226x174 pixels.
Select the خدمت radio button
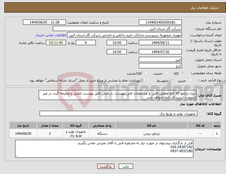(x=167, y=73)
